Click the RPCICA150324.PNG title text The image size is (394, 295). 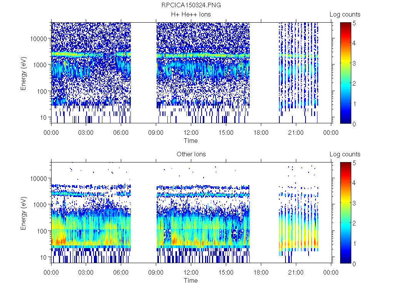(191, 5)
